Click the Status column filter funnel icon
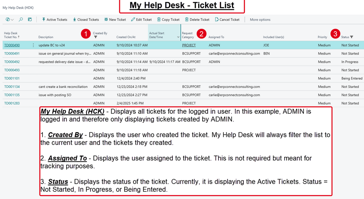This screenshot has height=199, width=364. pos(351,37)
